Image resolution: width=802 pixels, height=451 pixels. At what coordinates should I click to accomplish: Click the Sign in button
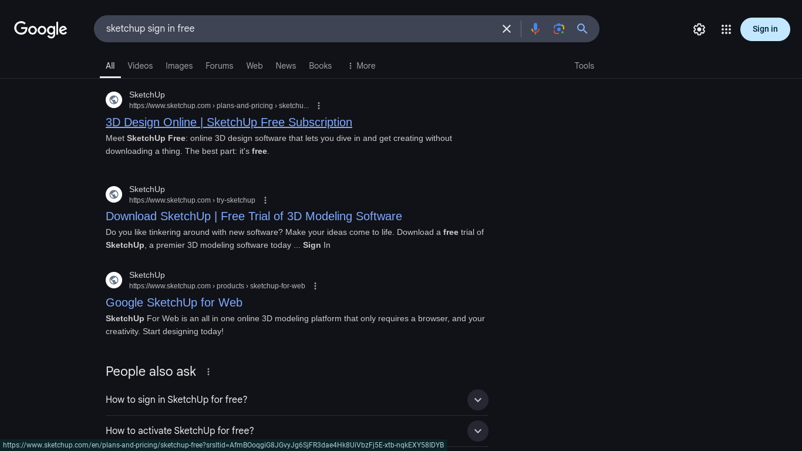click(x=764, y=29)
